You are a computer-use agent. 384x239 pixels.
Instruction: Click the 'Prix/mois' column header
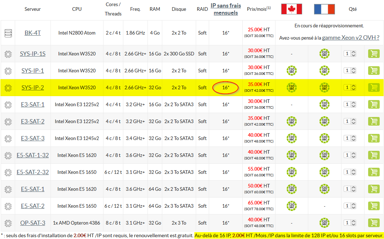click(x=259, y=9)
